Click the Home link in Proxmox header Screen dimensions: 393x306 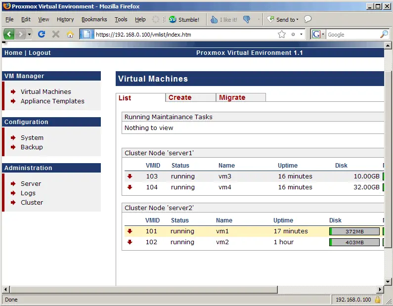(x=13, y=52)
